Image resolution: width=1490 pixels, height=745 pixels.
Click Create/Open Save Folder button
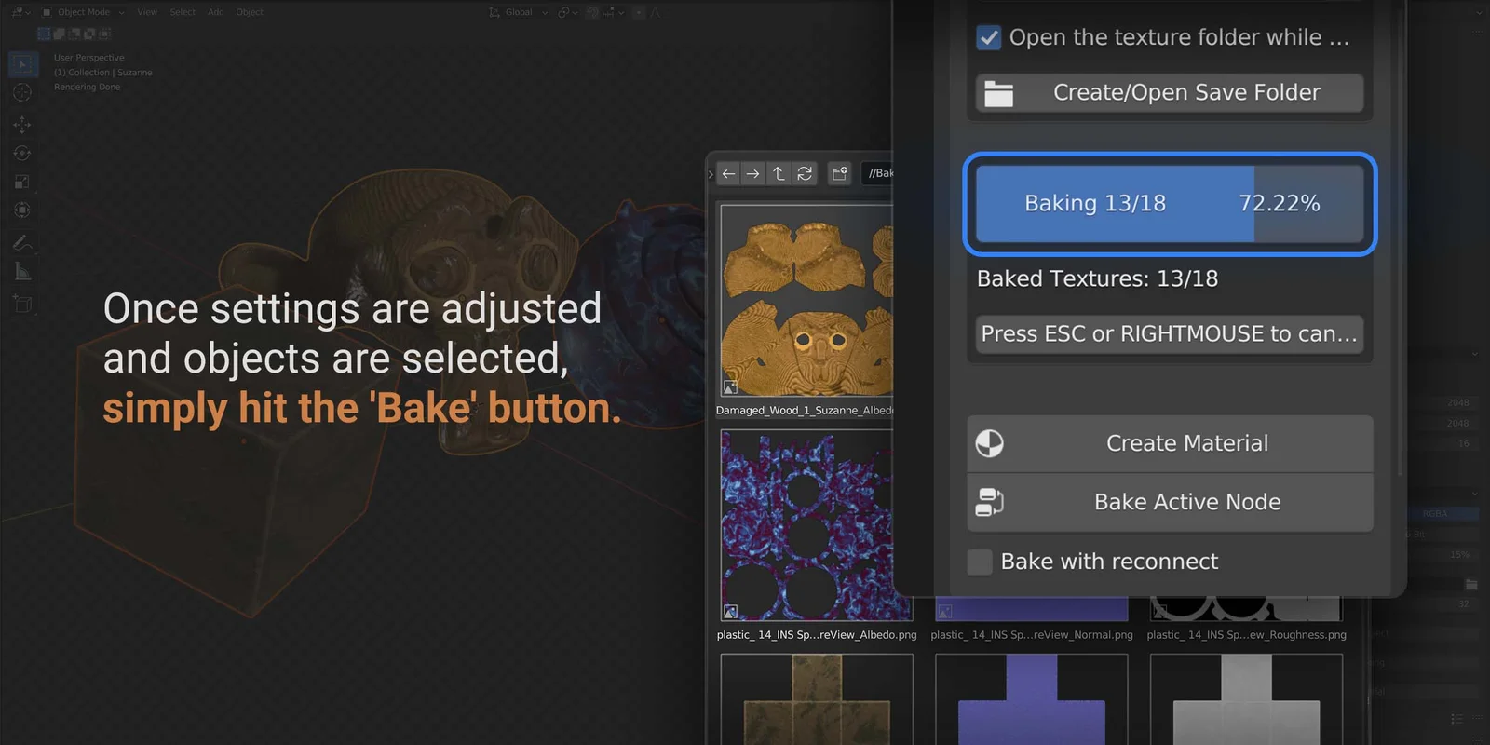pyautogui.click(x=1170, y=93)
